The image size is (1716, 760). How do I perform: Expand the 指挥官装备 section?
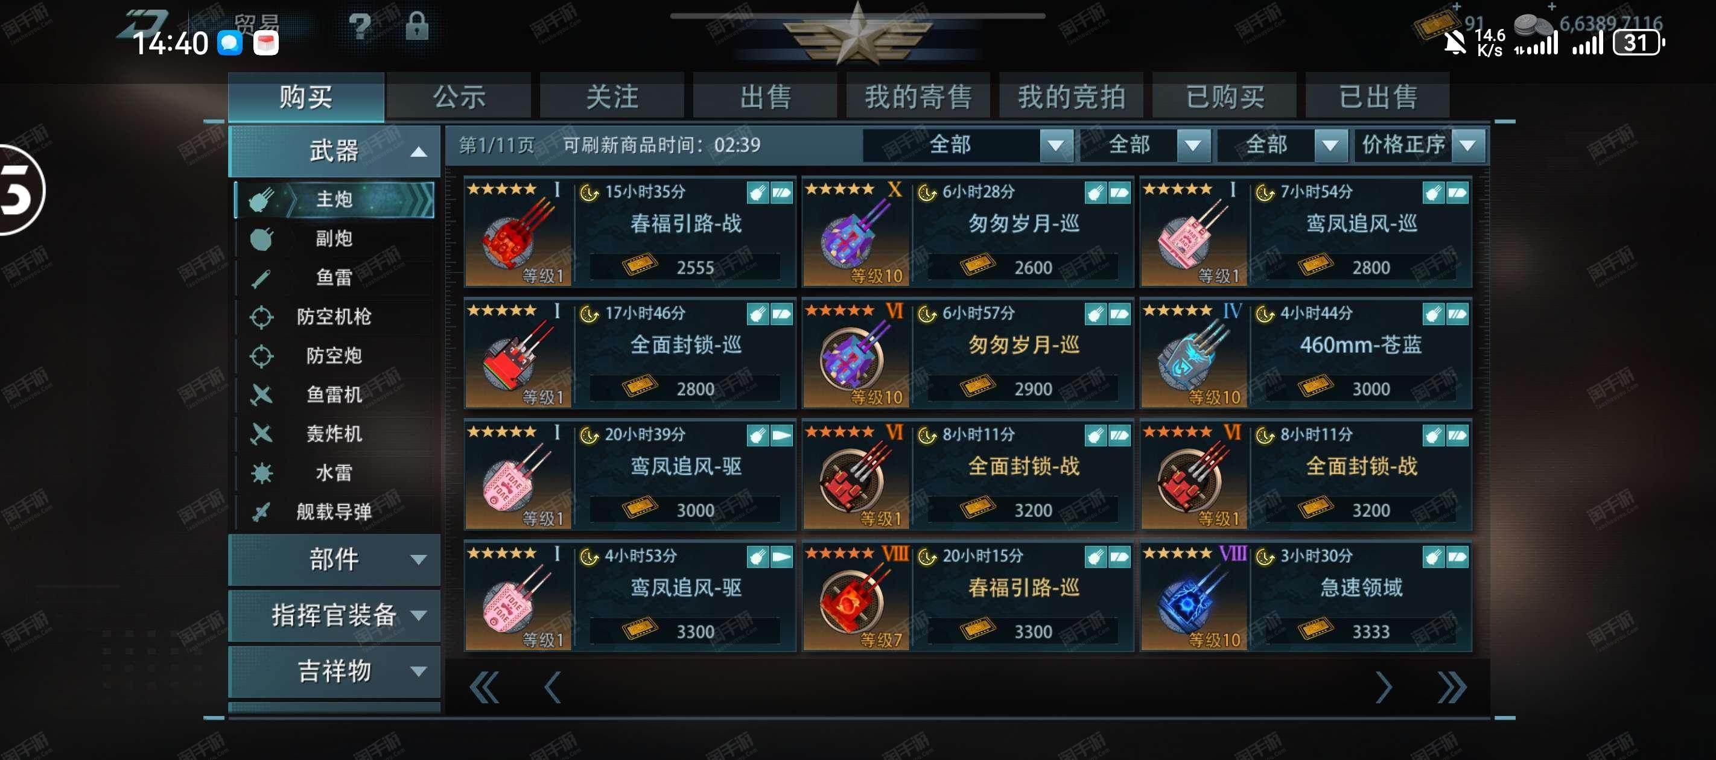(334, 615)
